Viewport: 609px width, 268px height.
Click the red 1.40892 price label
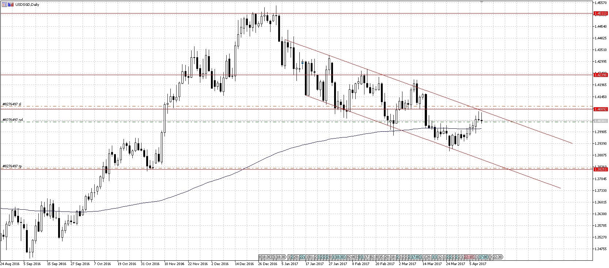point(601,109)
